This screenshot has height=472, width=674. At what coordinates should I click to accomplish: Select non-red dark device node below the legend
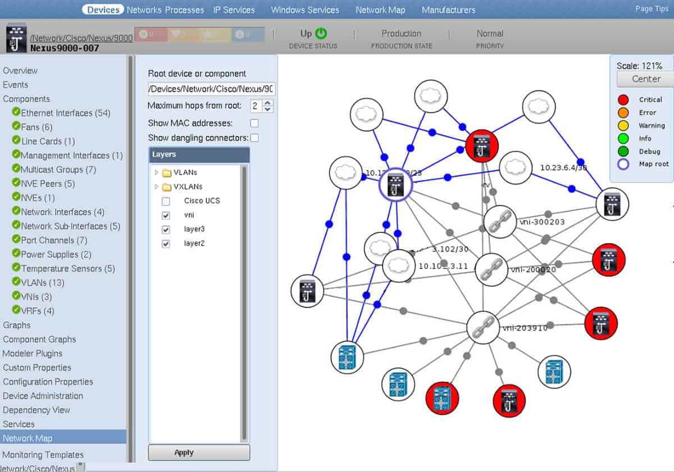612,204
